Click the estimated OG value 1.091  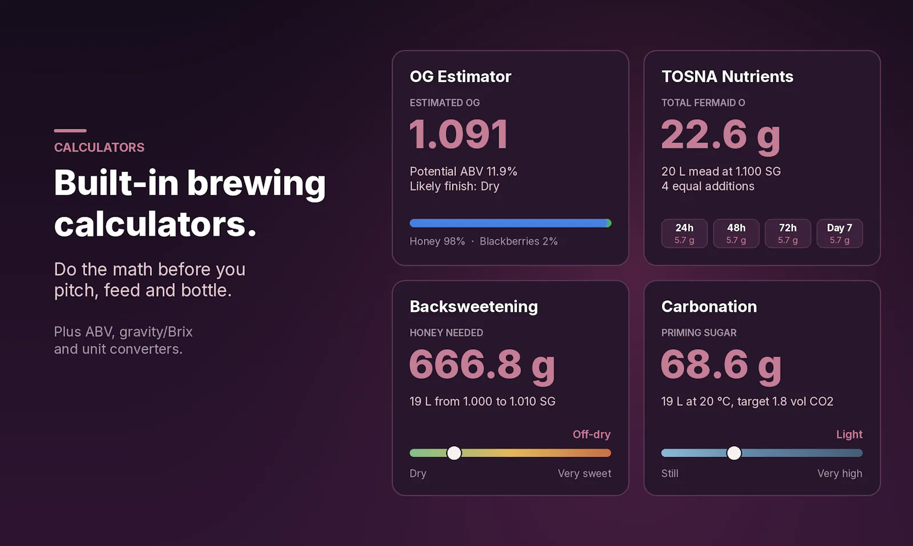click(x=459, y=135)
